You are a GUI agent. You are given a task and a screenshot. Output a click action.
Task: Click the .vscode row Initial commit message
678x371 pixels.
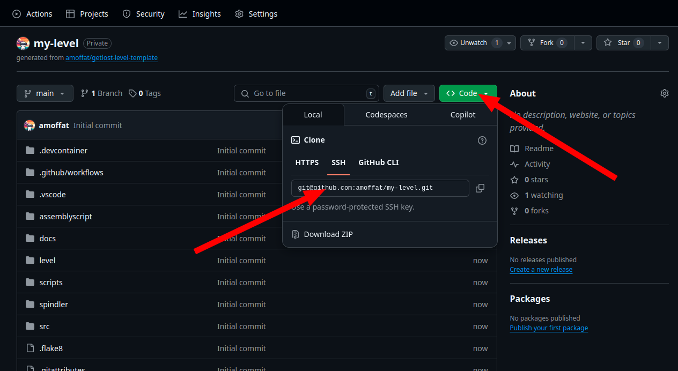pyautogui.click(x=241, y=195)
